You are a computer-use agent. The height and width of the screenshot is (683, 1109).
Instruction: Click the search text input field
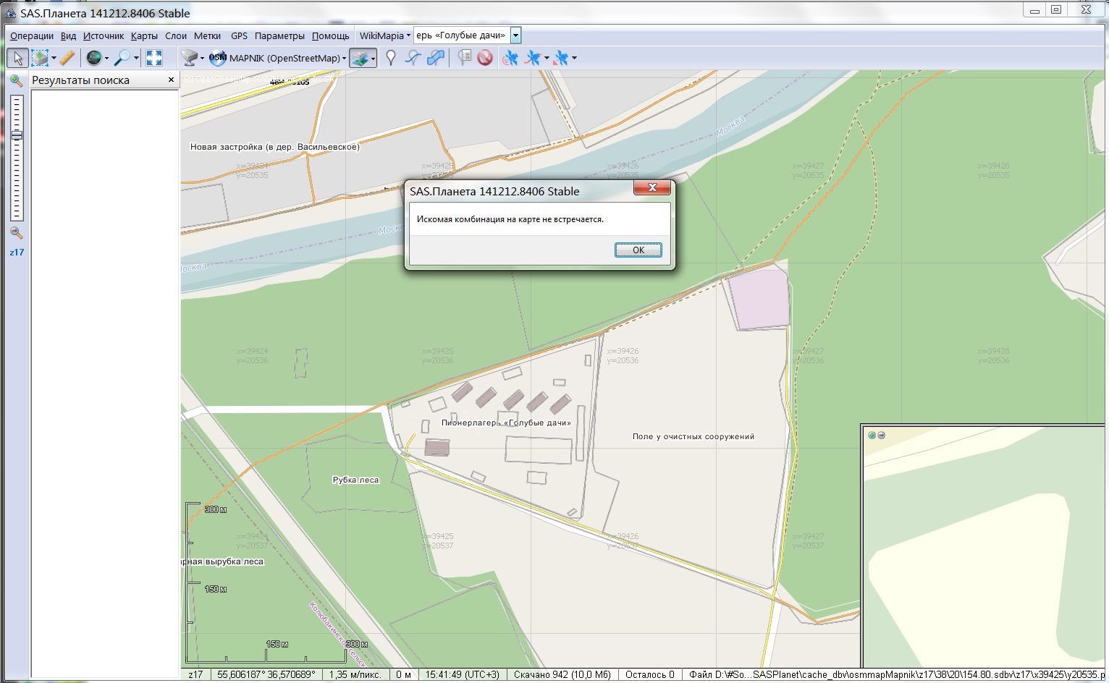point(461,35)
